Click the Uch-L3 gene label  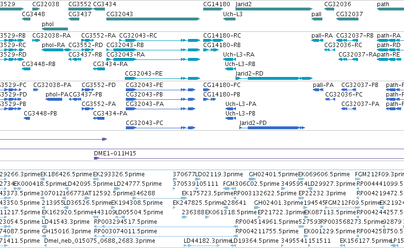(233, 14)
